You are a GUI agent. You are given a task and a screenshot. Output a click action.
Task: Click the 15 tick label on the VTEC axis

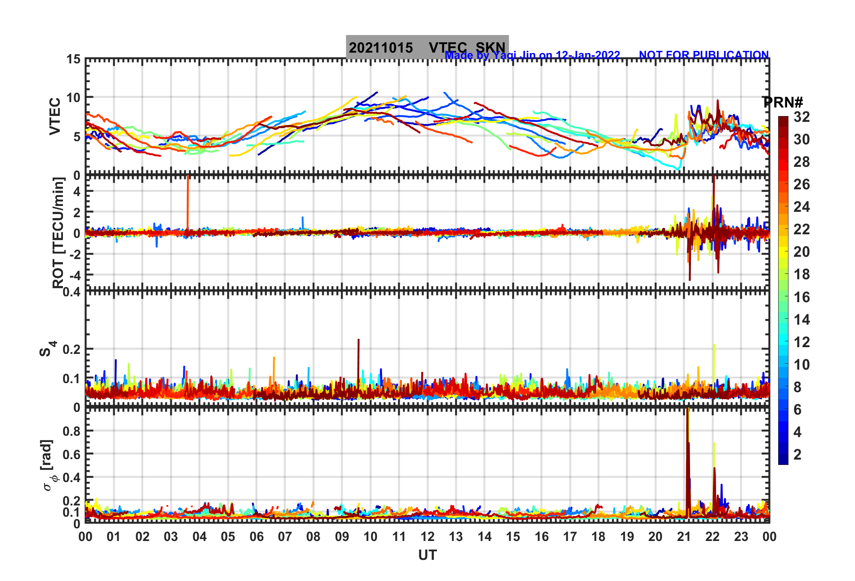(74, 59)
